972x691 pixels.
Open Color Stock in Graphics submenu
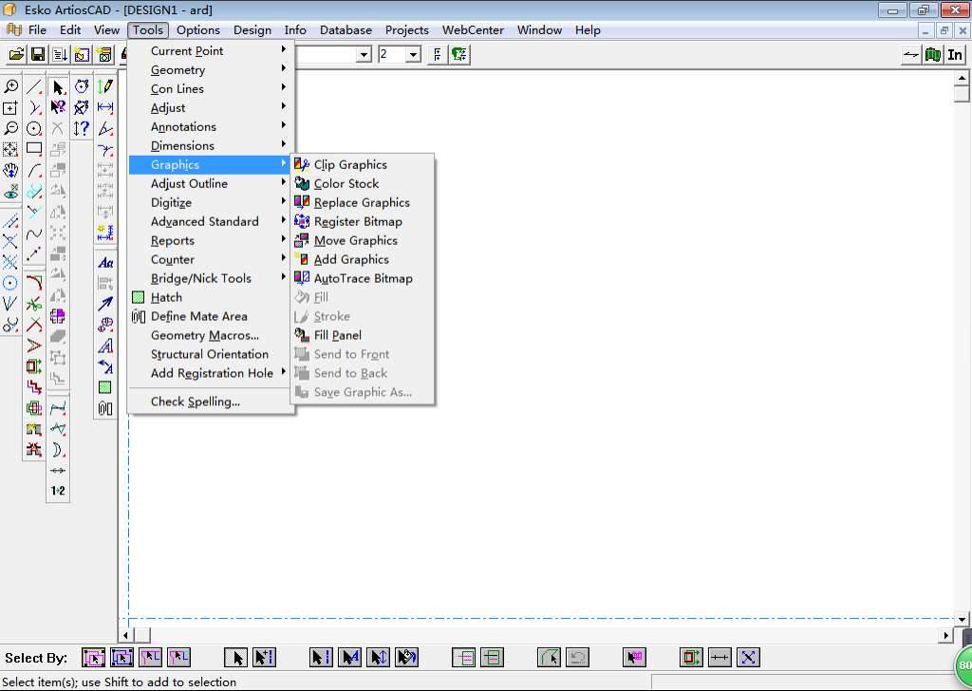(346, 183)
